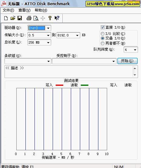Click the 开始(S) start button

tap(127, 61)
